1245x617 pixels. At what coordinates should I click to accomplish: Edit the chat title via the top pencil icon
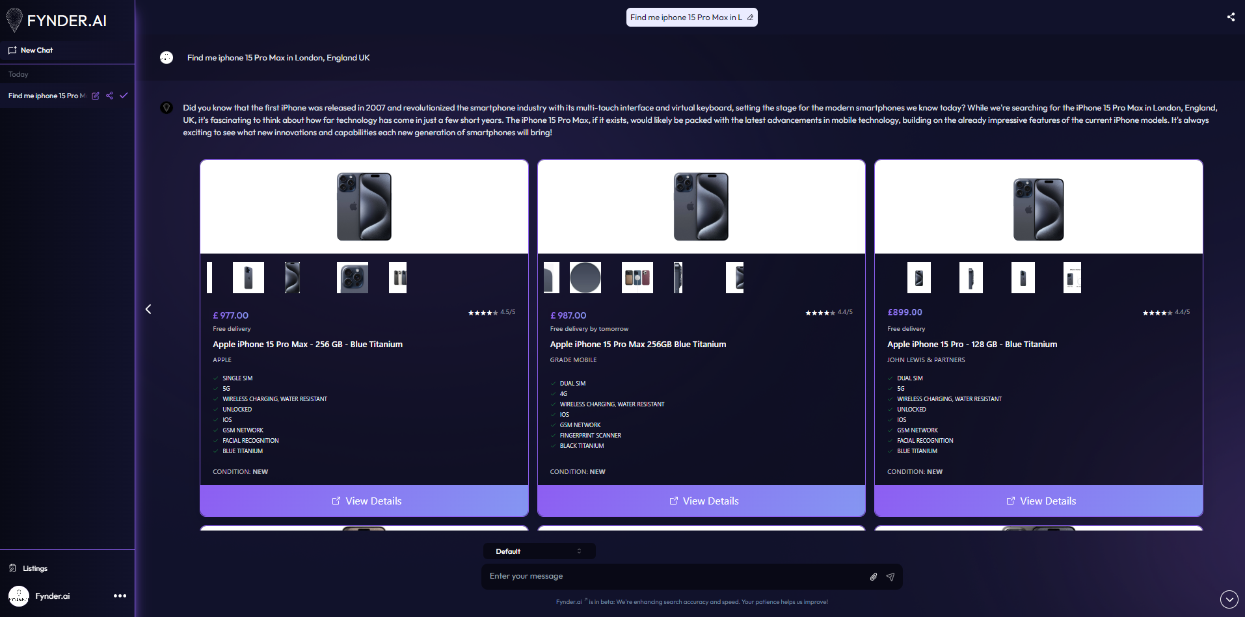click(750, 18)
